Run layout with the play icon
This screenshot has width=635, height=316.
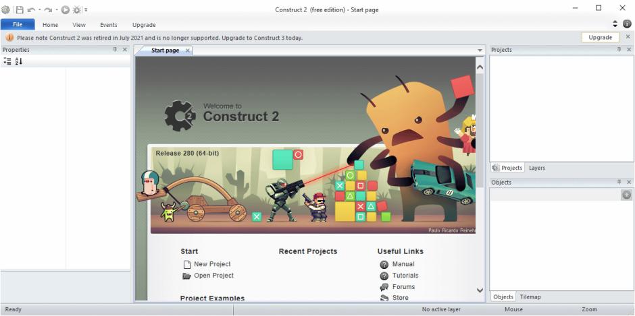tap(66, 9)
